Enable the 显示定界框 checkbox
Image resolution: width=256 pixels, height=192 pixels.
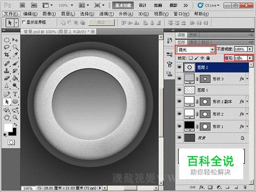[x=24, y=22]
